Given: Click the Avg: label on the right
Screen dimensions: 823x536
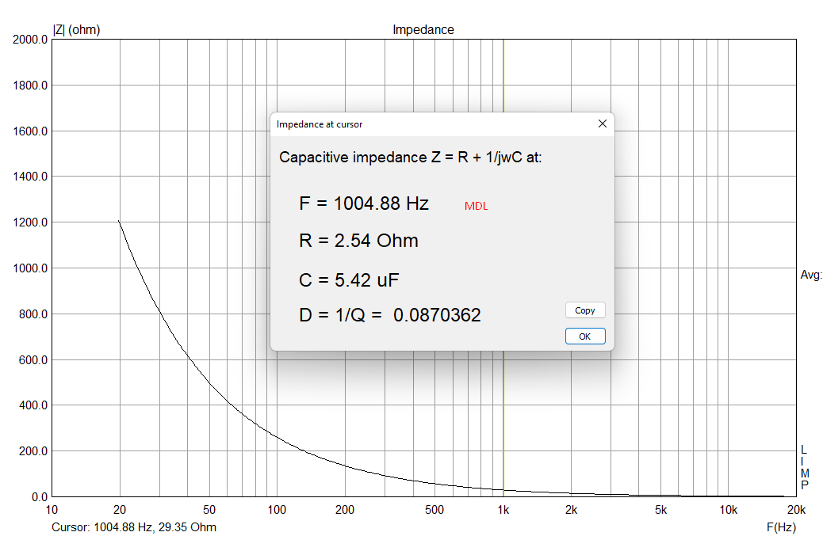Looking at the screenshot, I should pos(811,275).
